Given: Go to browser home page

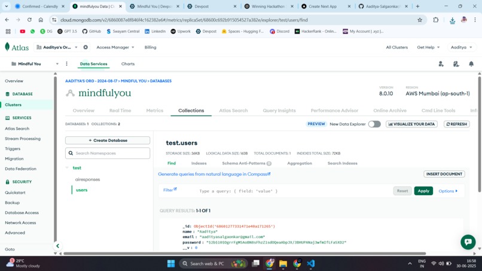Looking at the screenshot, I should click(x=41, y=20).
